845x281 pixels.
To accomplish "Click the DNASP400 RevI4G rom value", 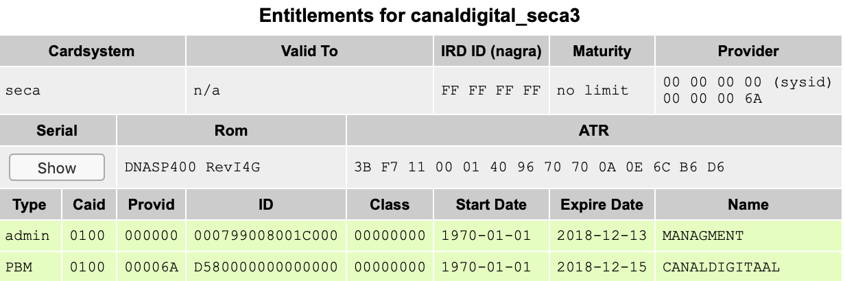I will pyautogui.click(x=192, y=167).
